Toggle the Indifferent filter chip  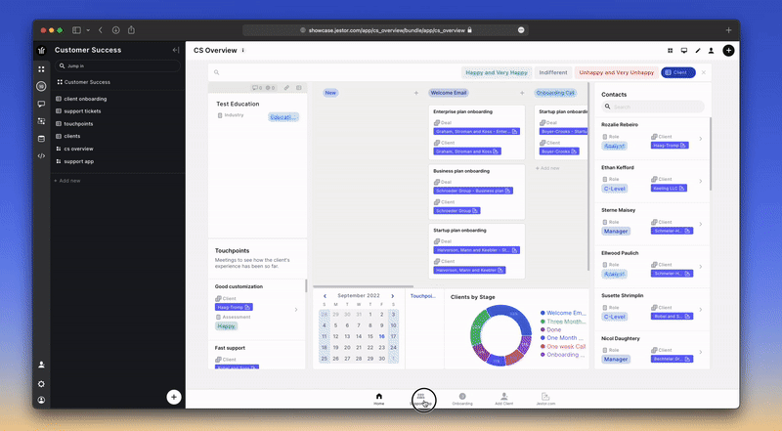pyautogui.click(x=552, y=72)
